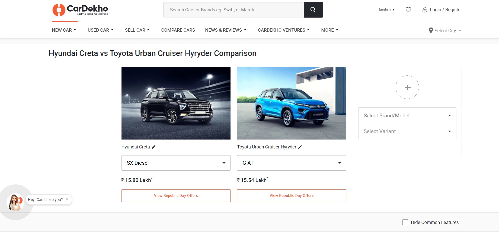
Task: Expand the SX Diesel variant dropdown
Action: click(176, 163)
